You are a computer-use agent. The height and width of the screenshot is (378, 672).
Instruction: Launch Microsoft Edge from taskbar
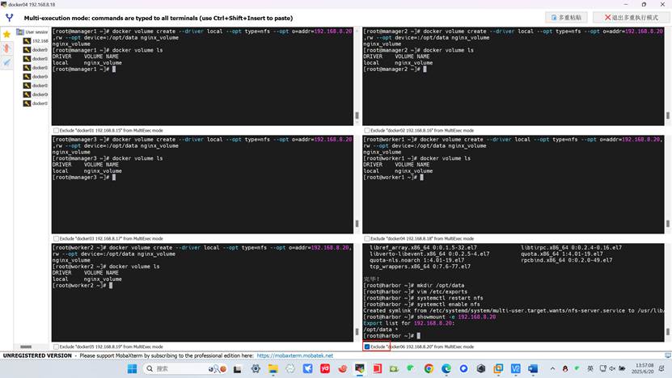tap(446, 368)
